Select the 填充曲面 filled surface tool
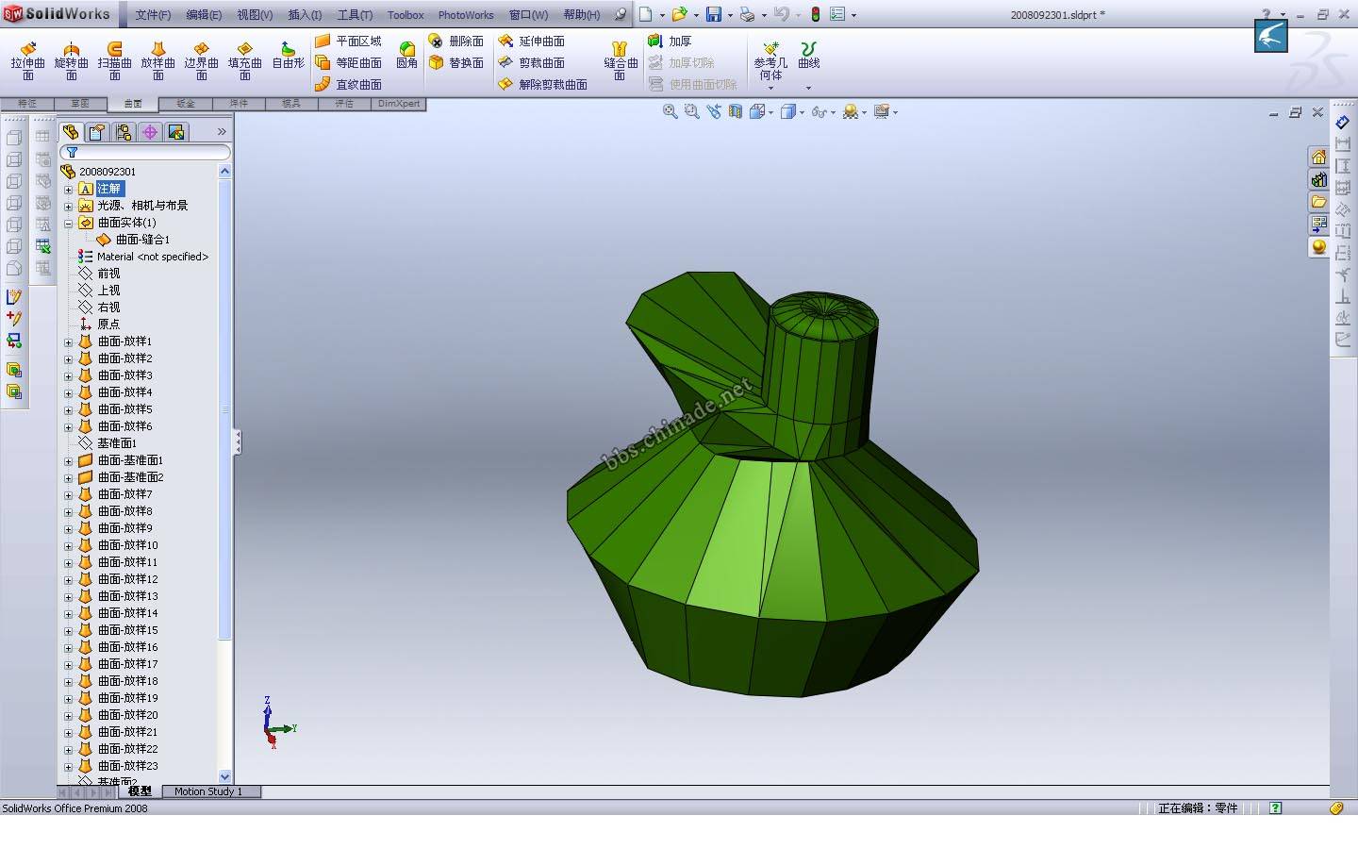This screenshot has width=1358, height=849. pyautogui.click(x=245, y=60)
